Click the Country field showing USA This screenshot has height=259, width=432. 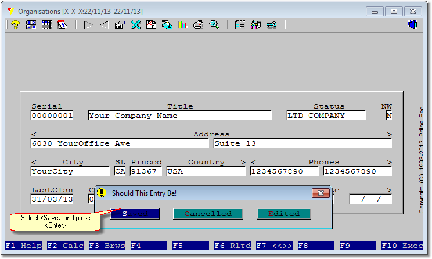pyautogui.click(x=206, y=171)
